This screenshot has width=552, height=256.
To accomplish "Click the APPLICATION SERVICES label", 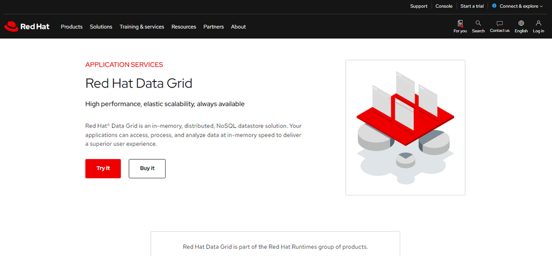I will tap(124, 64).
